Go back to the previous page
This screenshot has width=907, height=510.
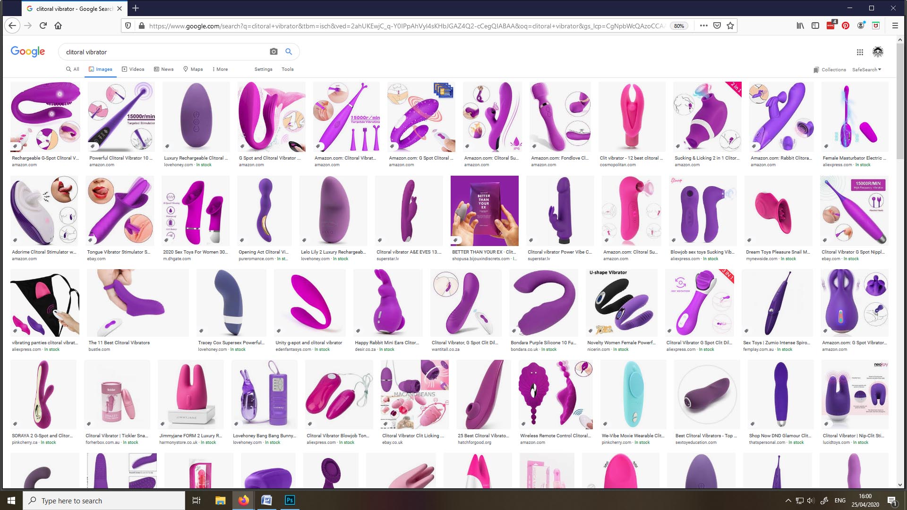(x=12, y=25)
